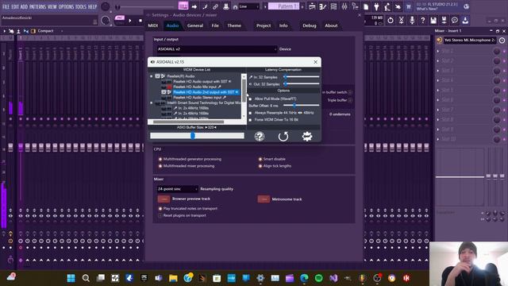
Task: Open the mixer toolbar icon
Action: pyautogui.click(x=344, y=6)
